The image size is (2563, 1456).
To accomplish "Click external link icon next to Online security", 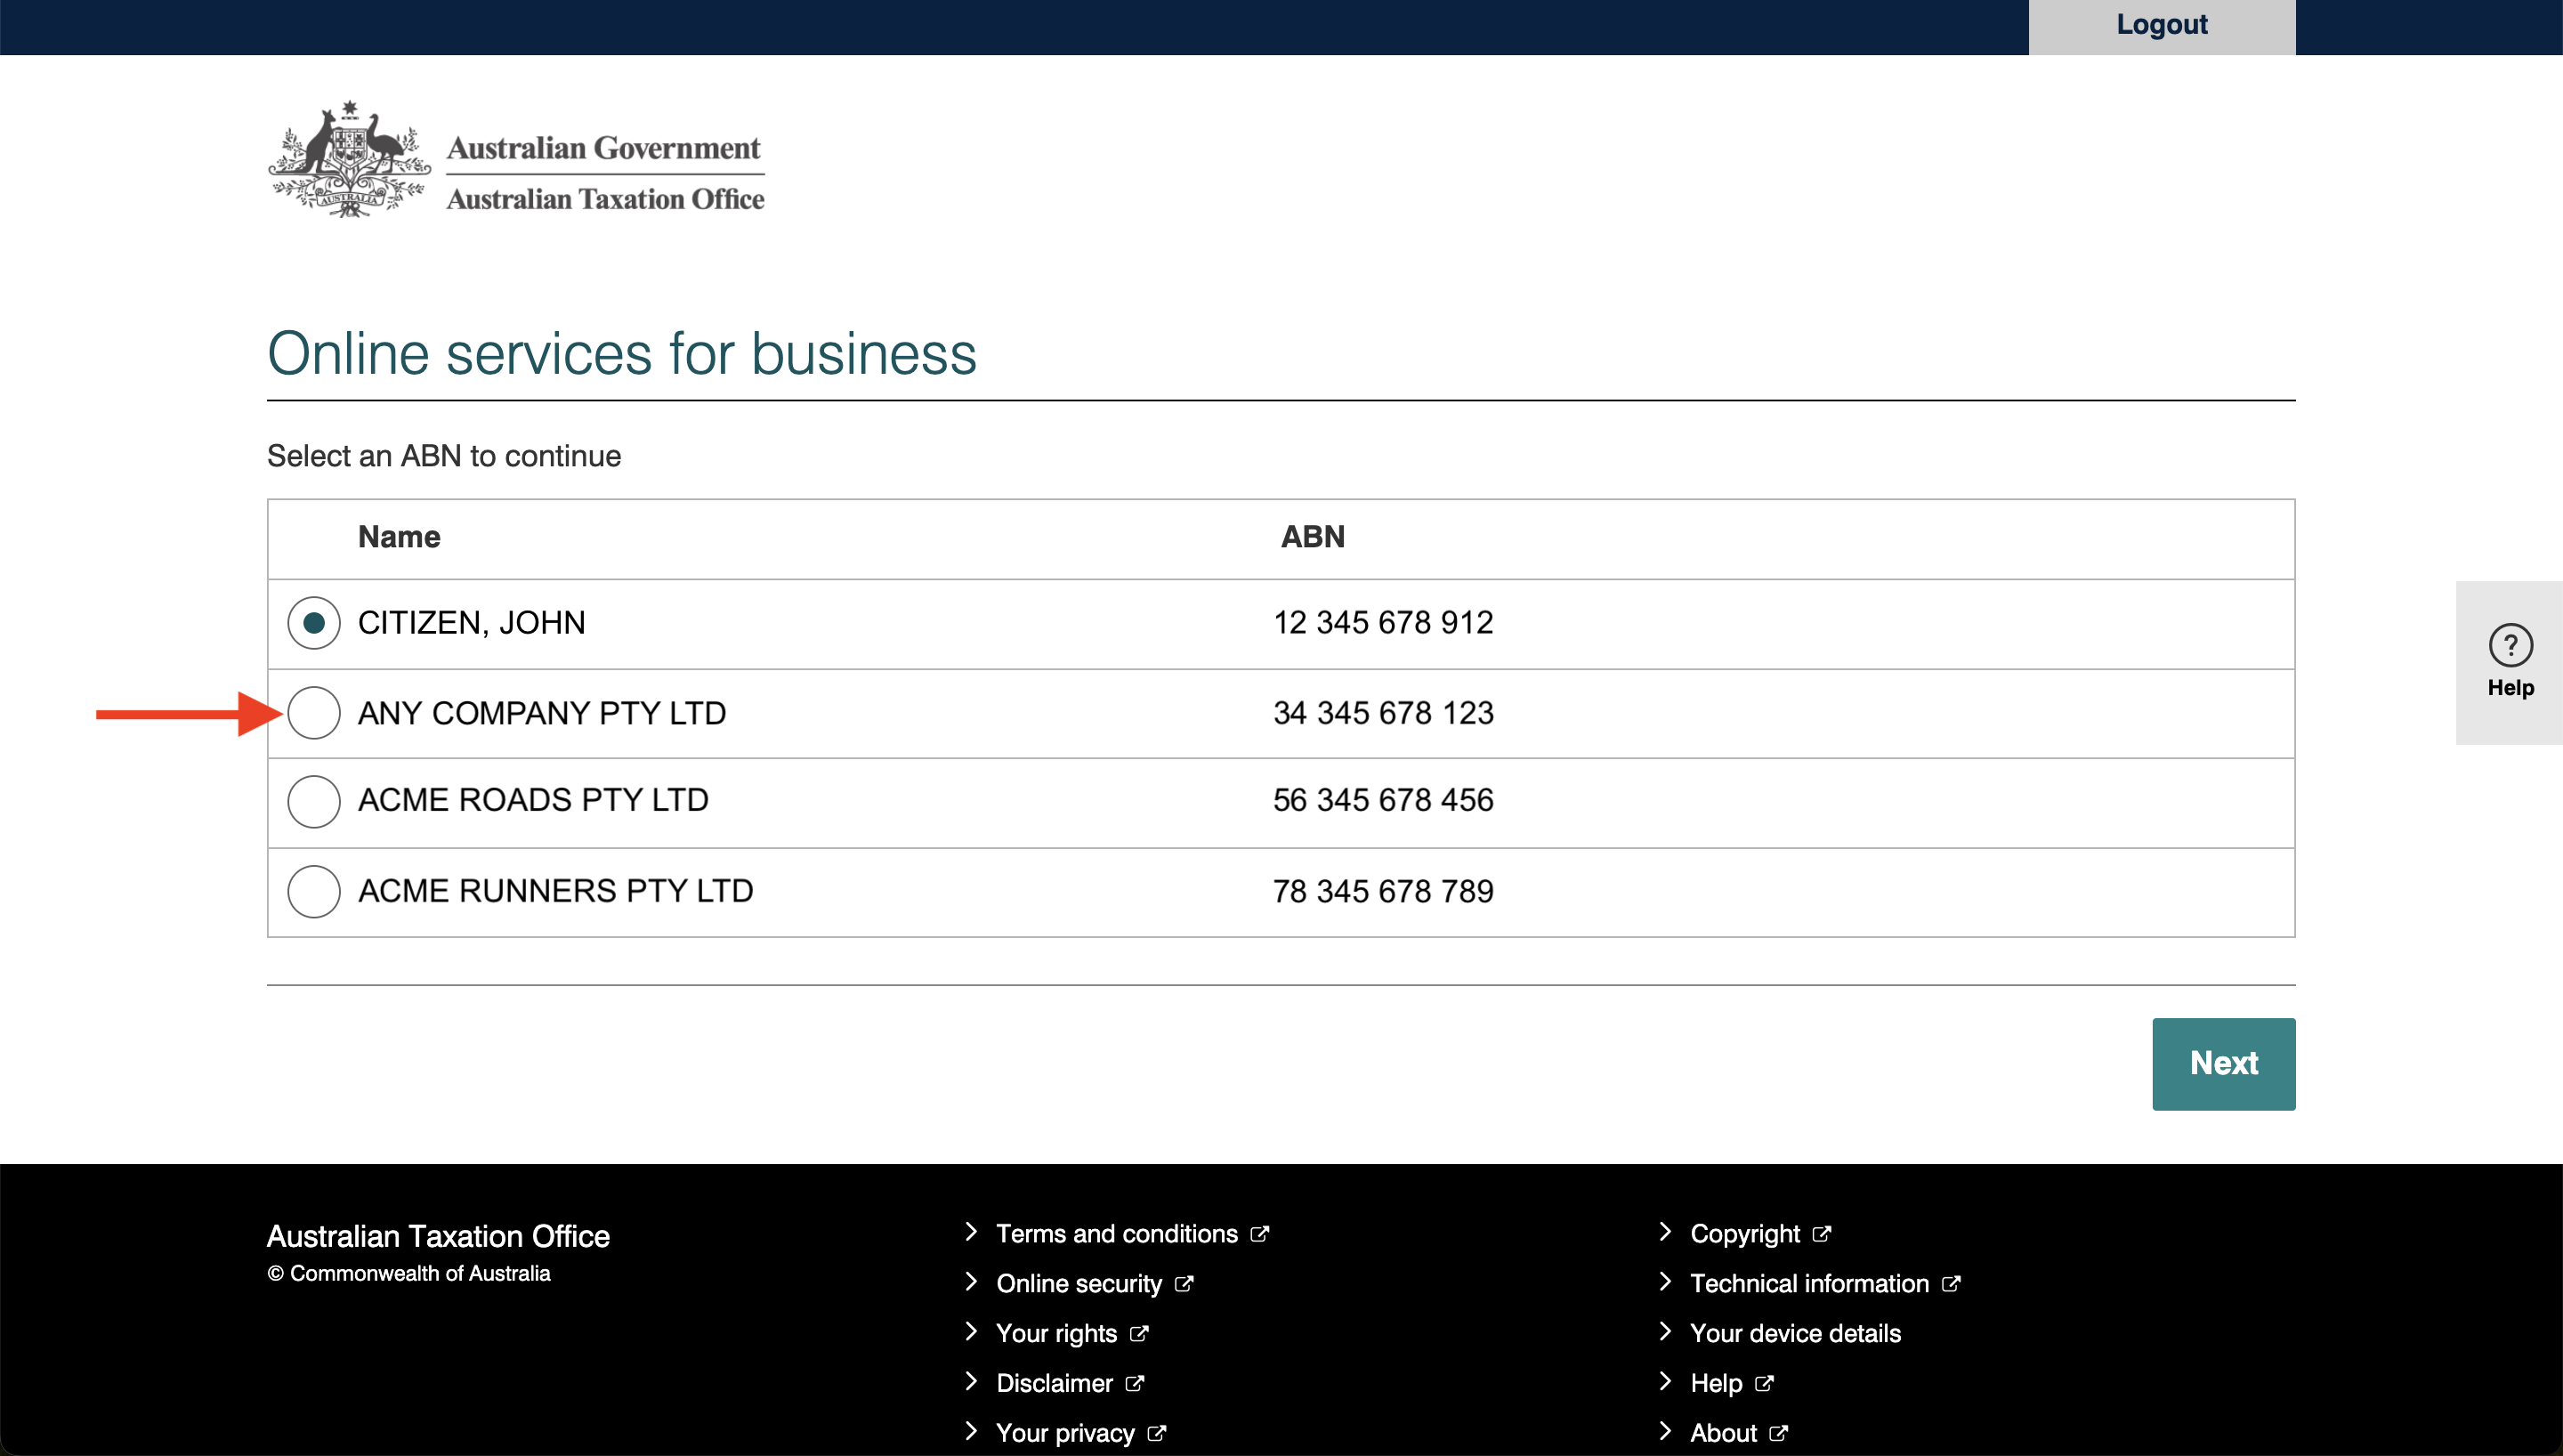I will [1184, 1284].
